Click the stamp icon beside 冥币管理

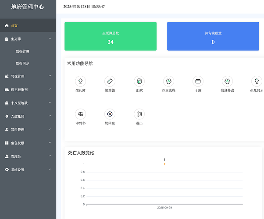point(7,130)
